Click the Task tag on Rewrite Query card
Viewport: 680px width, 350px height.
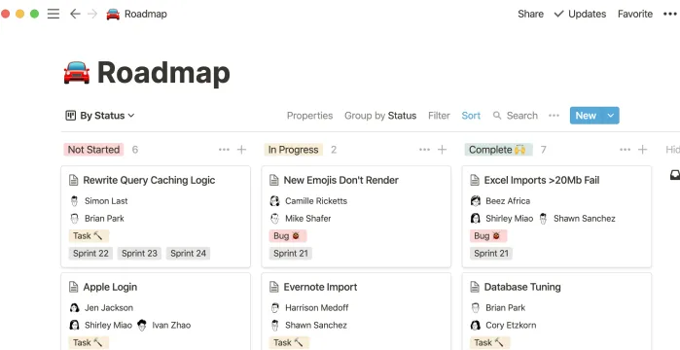point(89,236)
